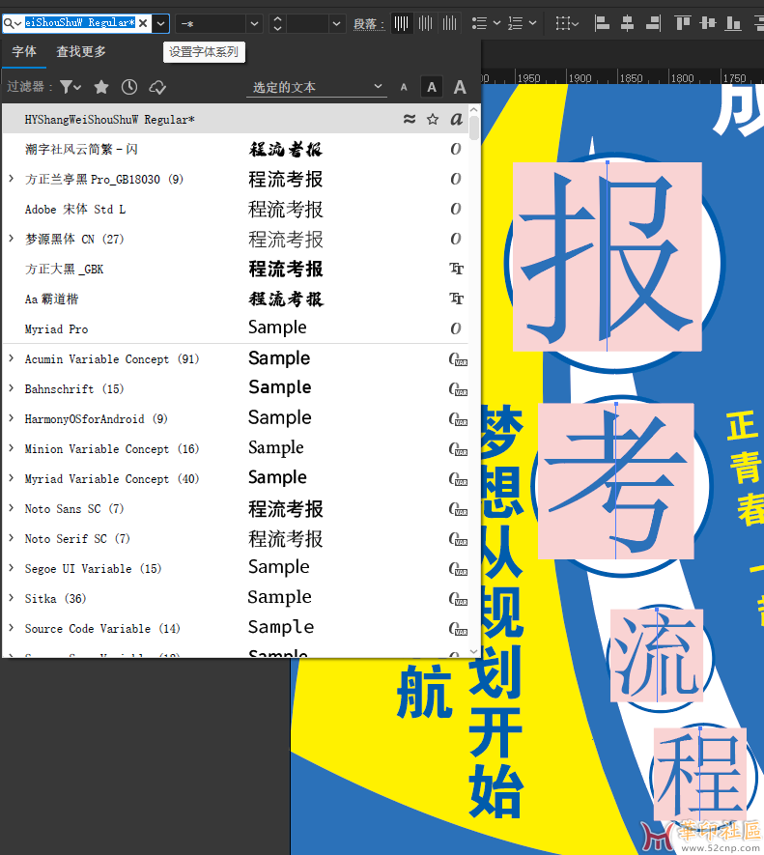The image size is (764, 855).
Task: Set large sample text size A
Action: 460,87
